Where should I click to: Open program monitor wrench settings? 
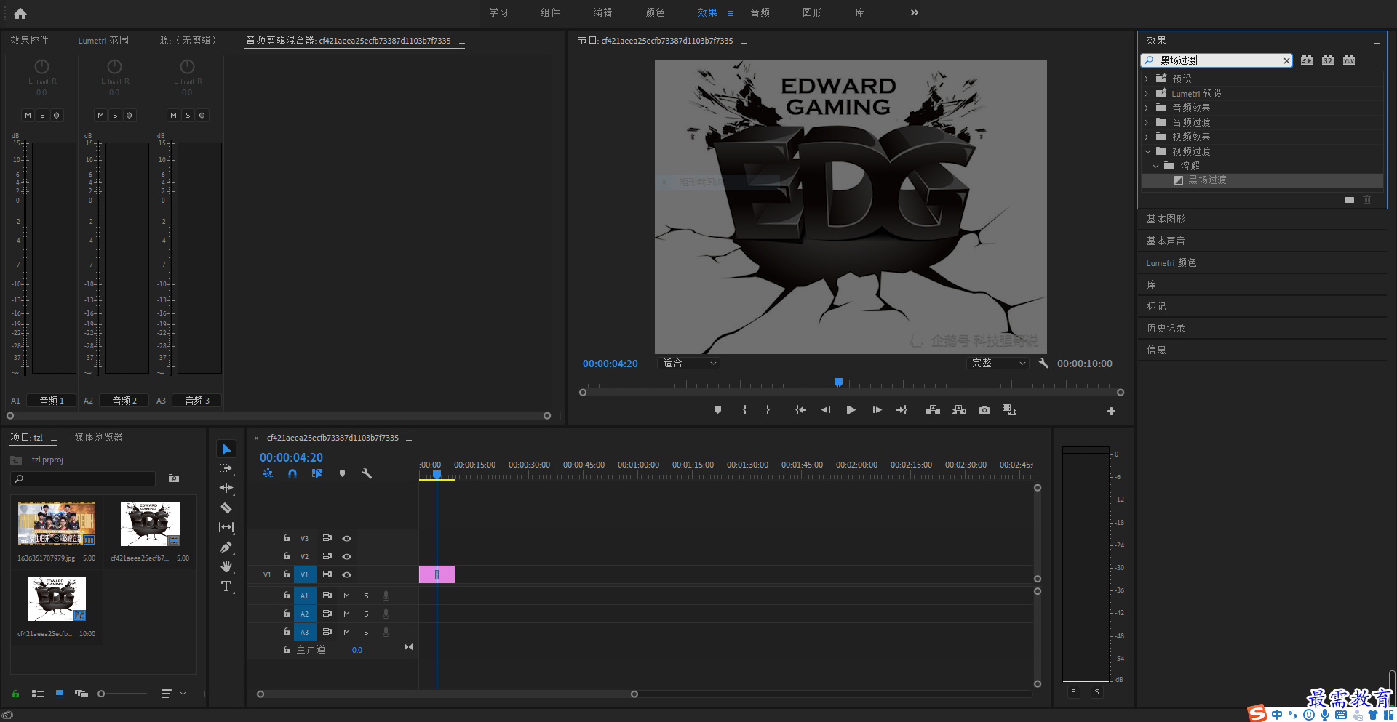pyautogui.click(x=1043, y=363)
